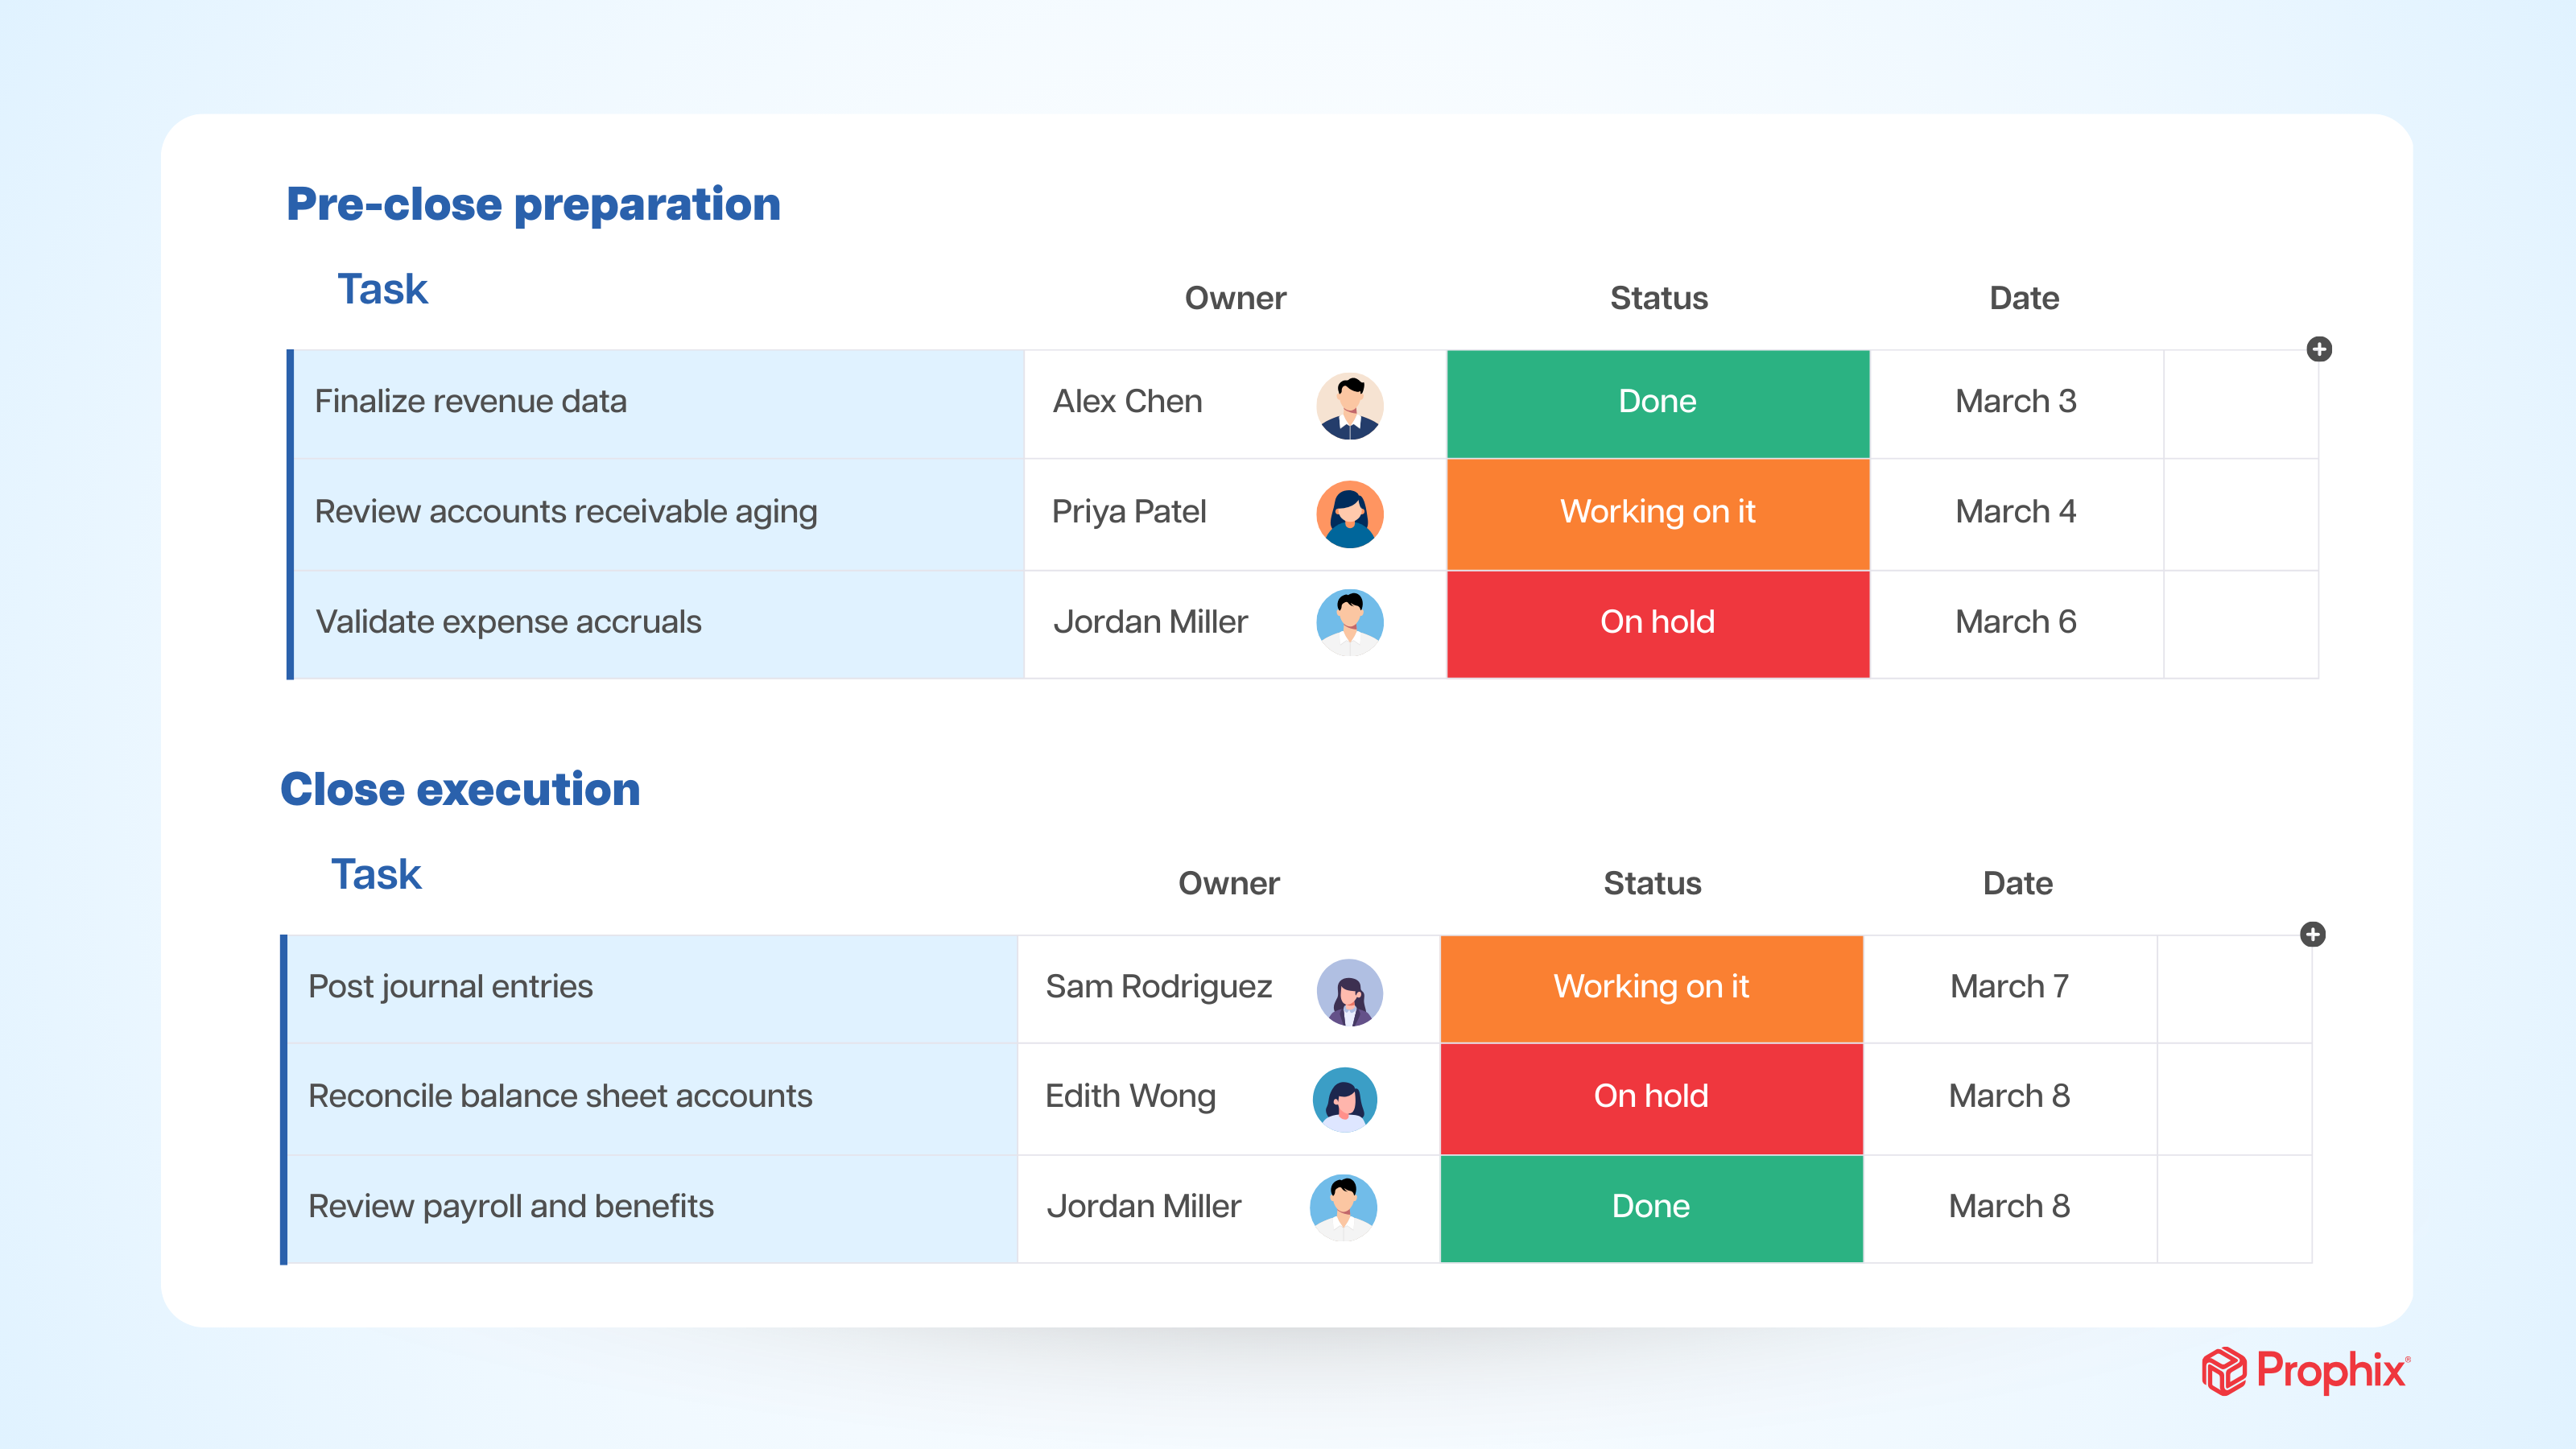Image resolution: width=2576 pixels, height=1449 pixels.
Task: Select Alex Chen's avatar
Action: coord(1349,403)
